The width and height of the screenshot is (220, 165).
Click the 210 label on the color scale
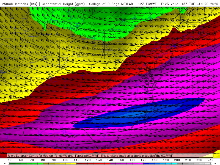coord(188,160)
